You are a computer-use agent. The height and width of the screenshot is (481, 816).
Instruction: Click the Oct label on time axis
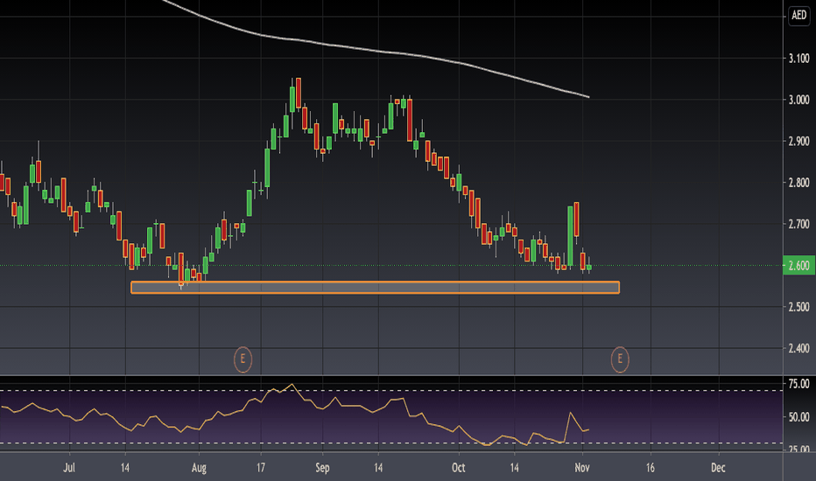(x=459, y=468)
